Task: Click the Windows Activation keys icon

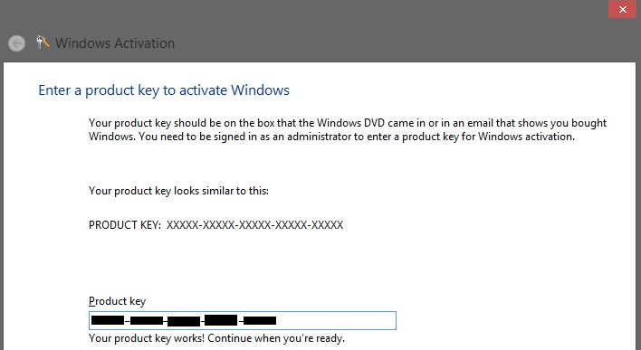Action: [43, 43]
